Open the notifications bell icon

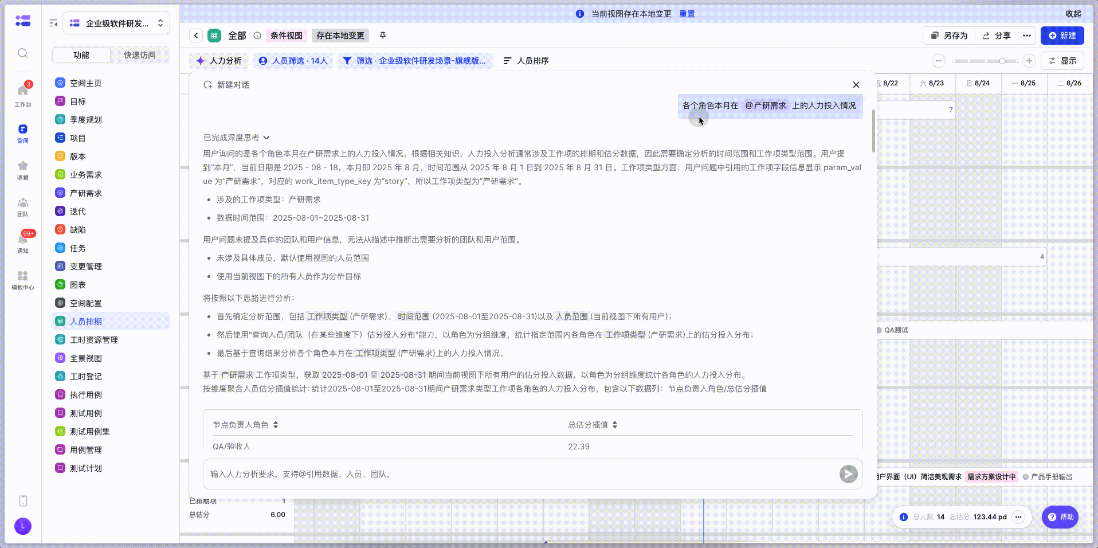tap(23, 240)
